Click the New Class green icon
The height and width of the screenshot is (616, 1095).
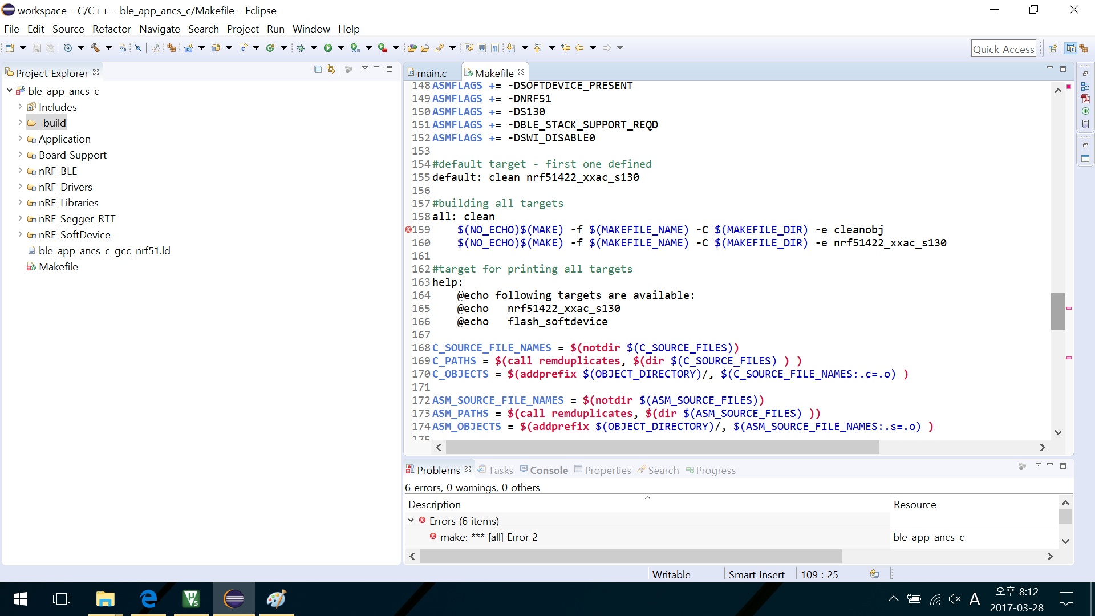click(x=270, y=48)
